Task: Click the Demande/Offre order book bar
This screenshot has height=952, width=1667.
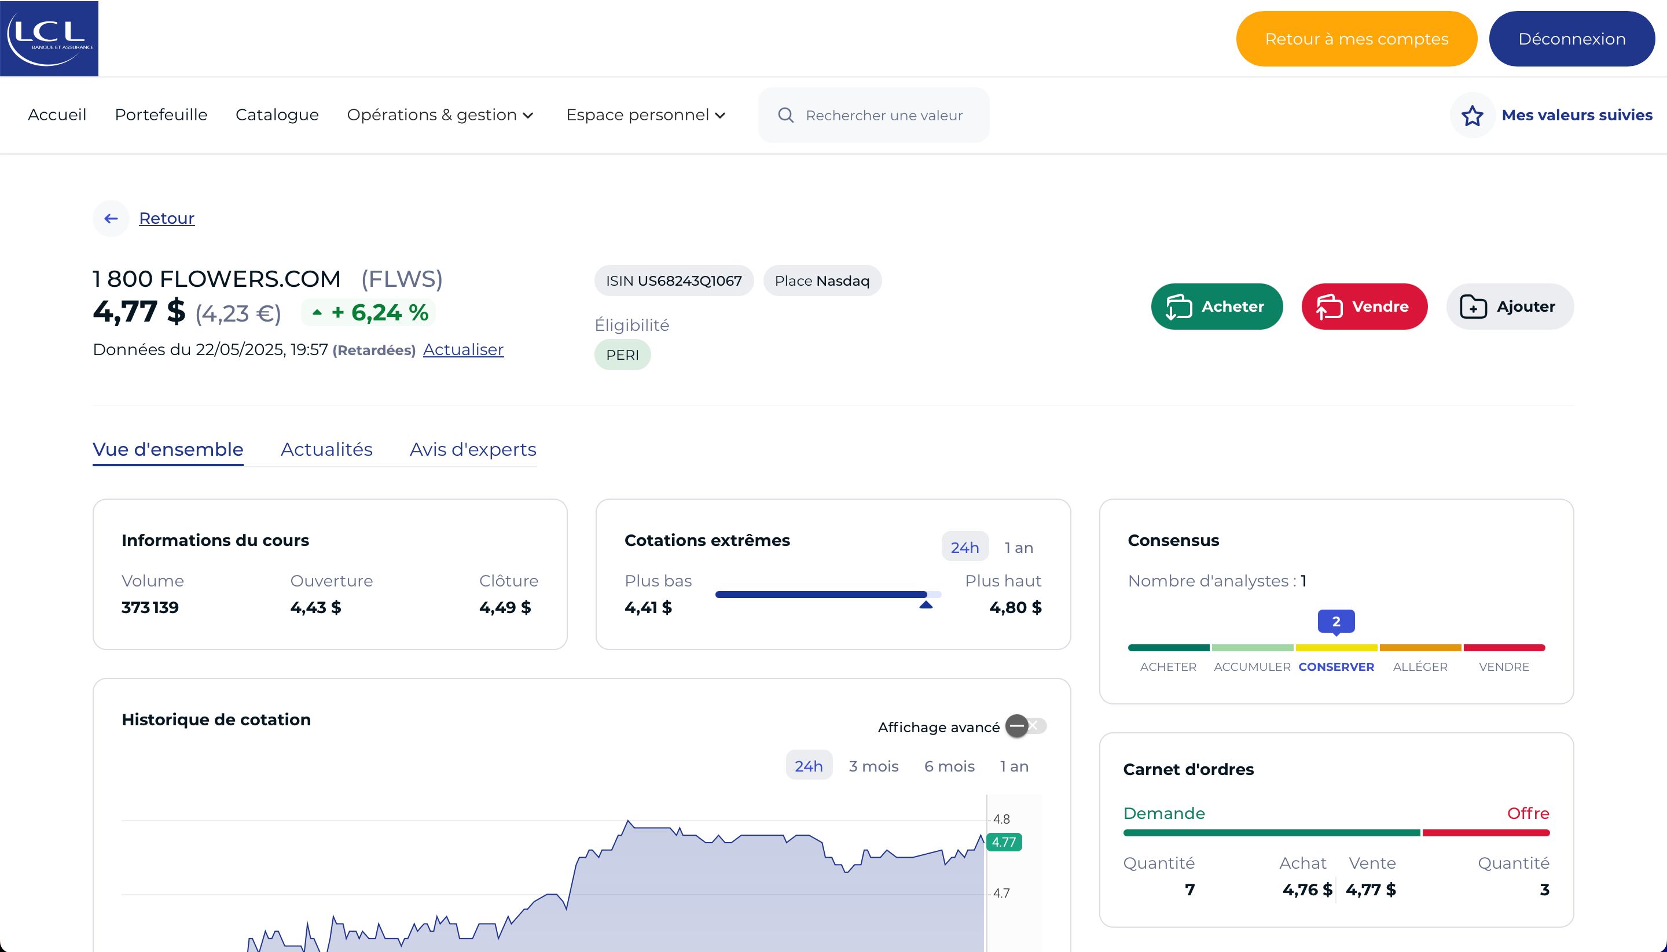Action: 1336,833
